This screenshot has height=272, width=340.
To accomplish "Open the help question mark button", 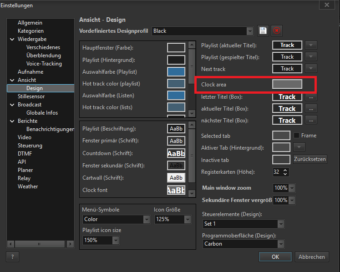I will [x=13, y=257].
